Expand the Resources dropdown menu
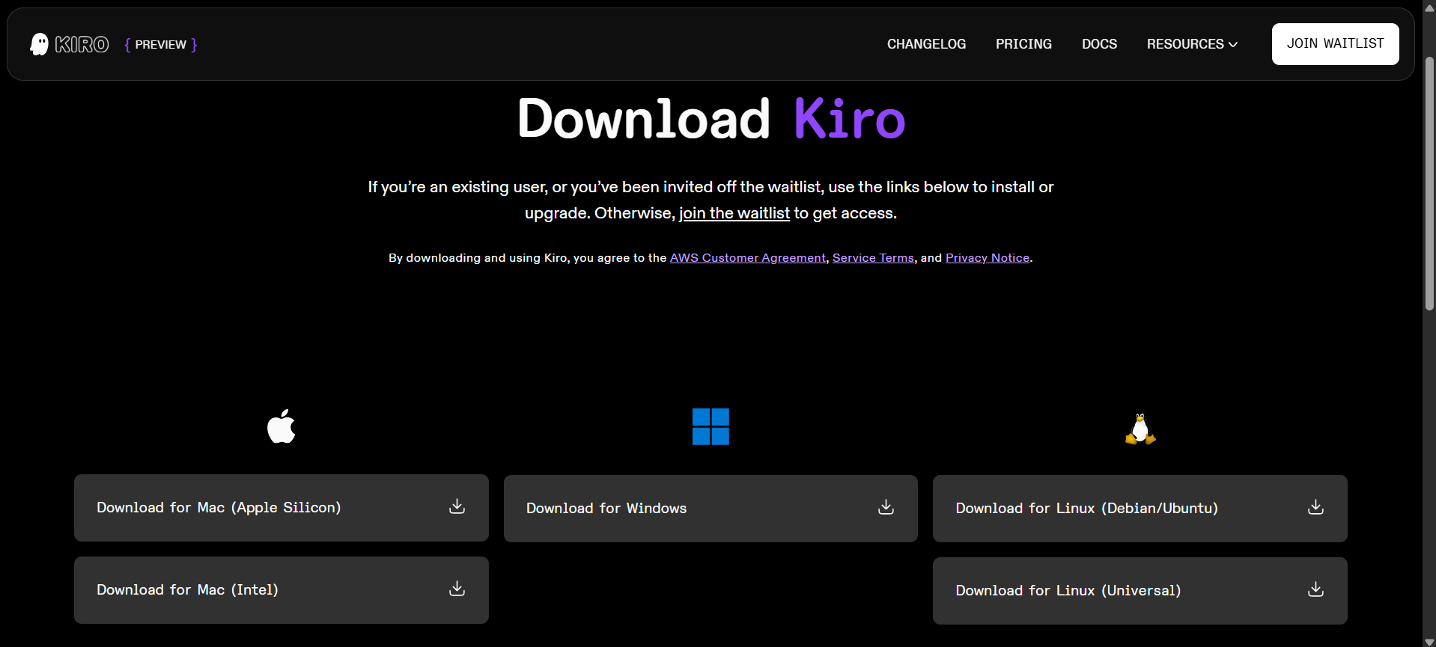The height and width of the screenshot is (647, 1436). [x=1191, y=44]
